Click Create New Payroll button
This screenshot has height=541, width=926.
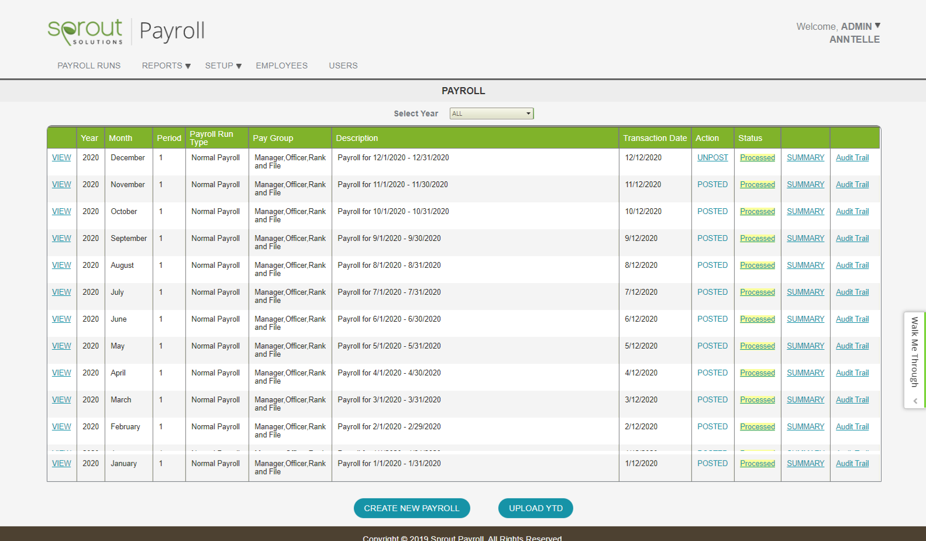pyautogui.click(x=412, y=508)
